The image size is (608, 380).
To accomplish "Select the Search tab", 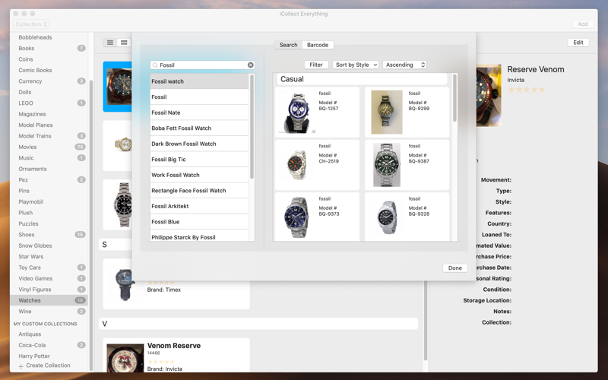I will pyautogui.click(x=289, y=45).
